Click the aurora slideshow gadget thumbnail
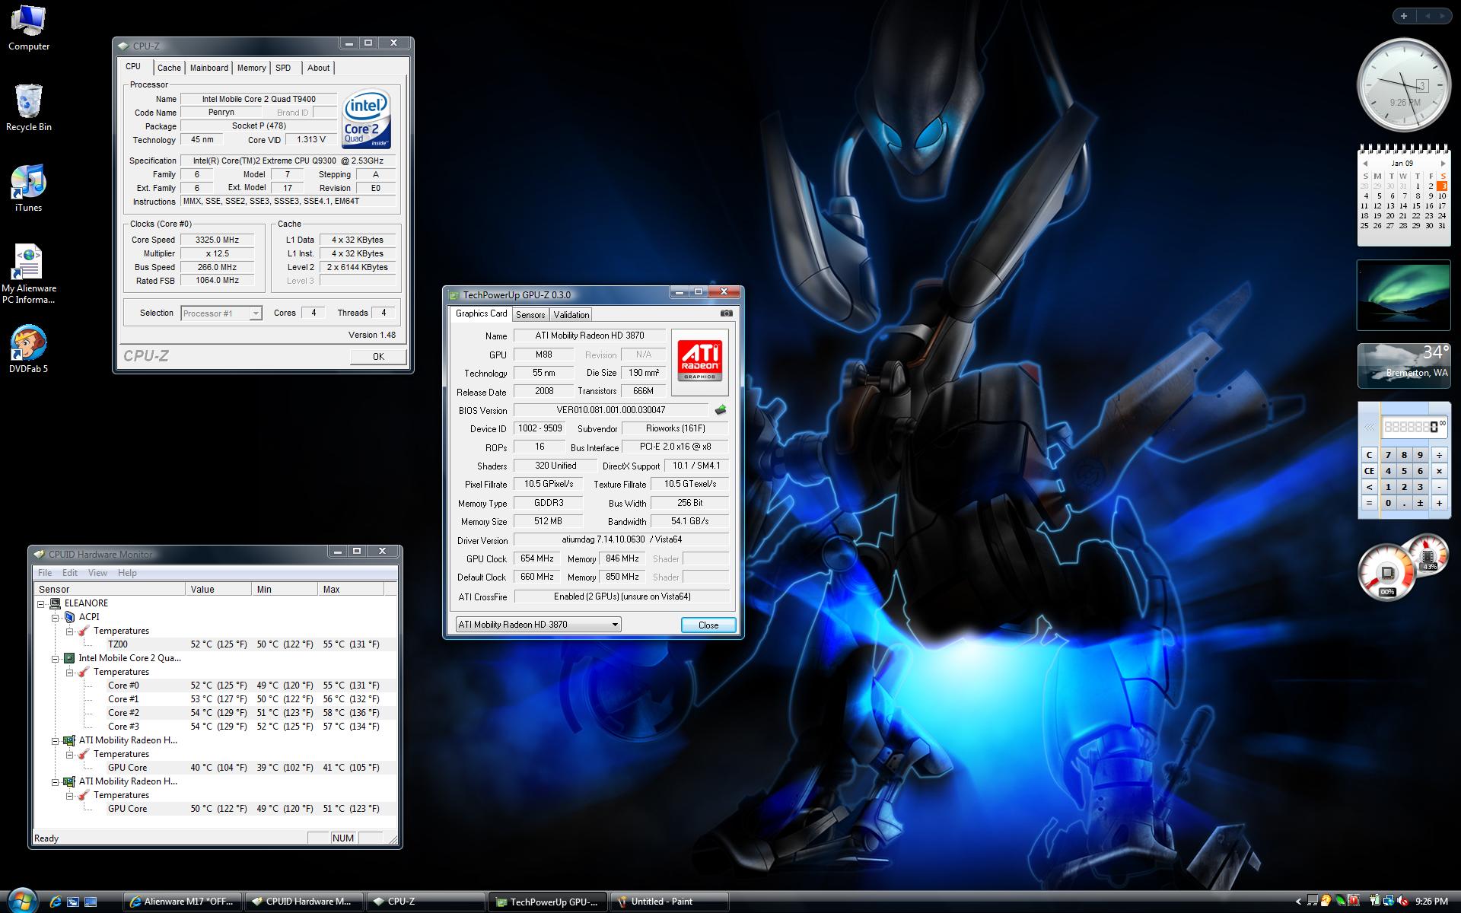This screenshot has width=1461, height=913. pos(1404,295)
